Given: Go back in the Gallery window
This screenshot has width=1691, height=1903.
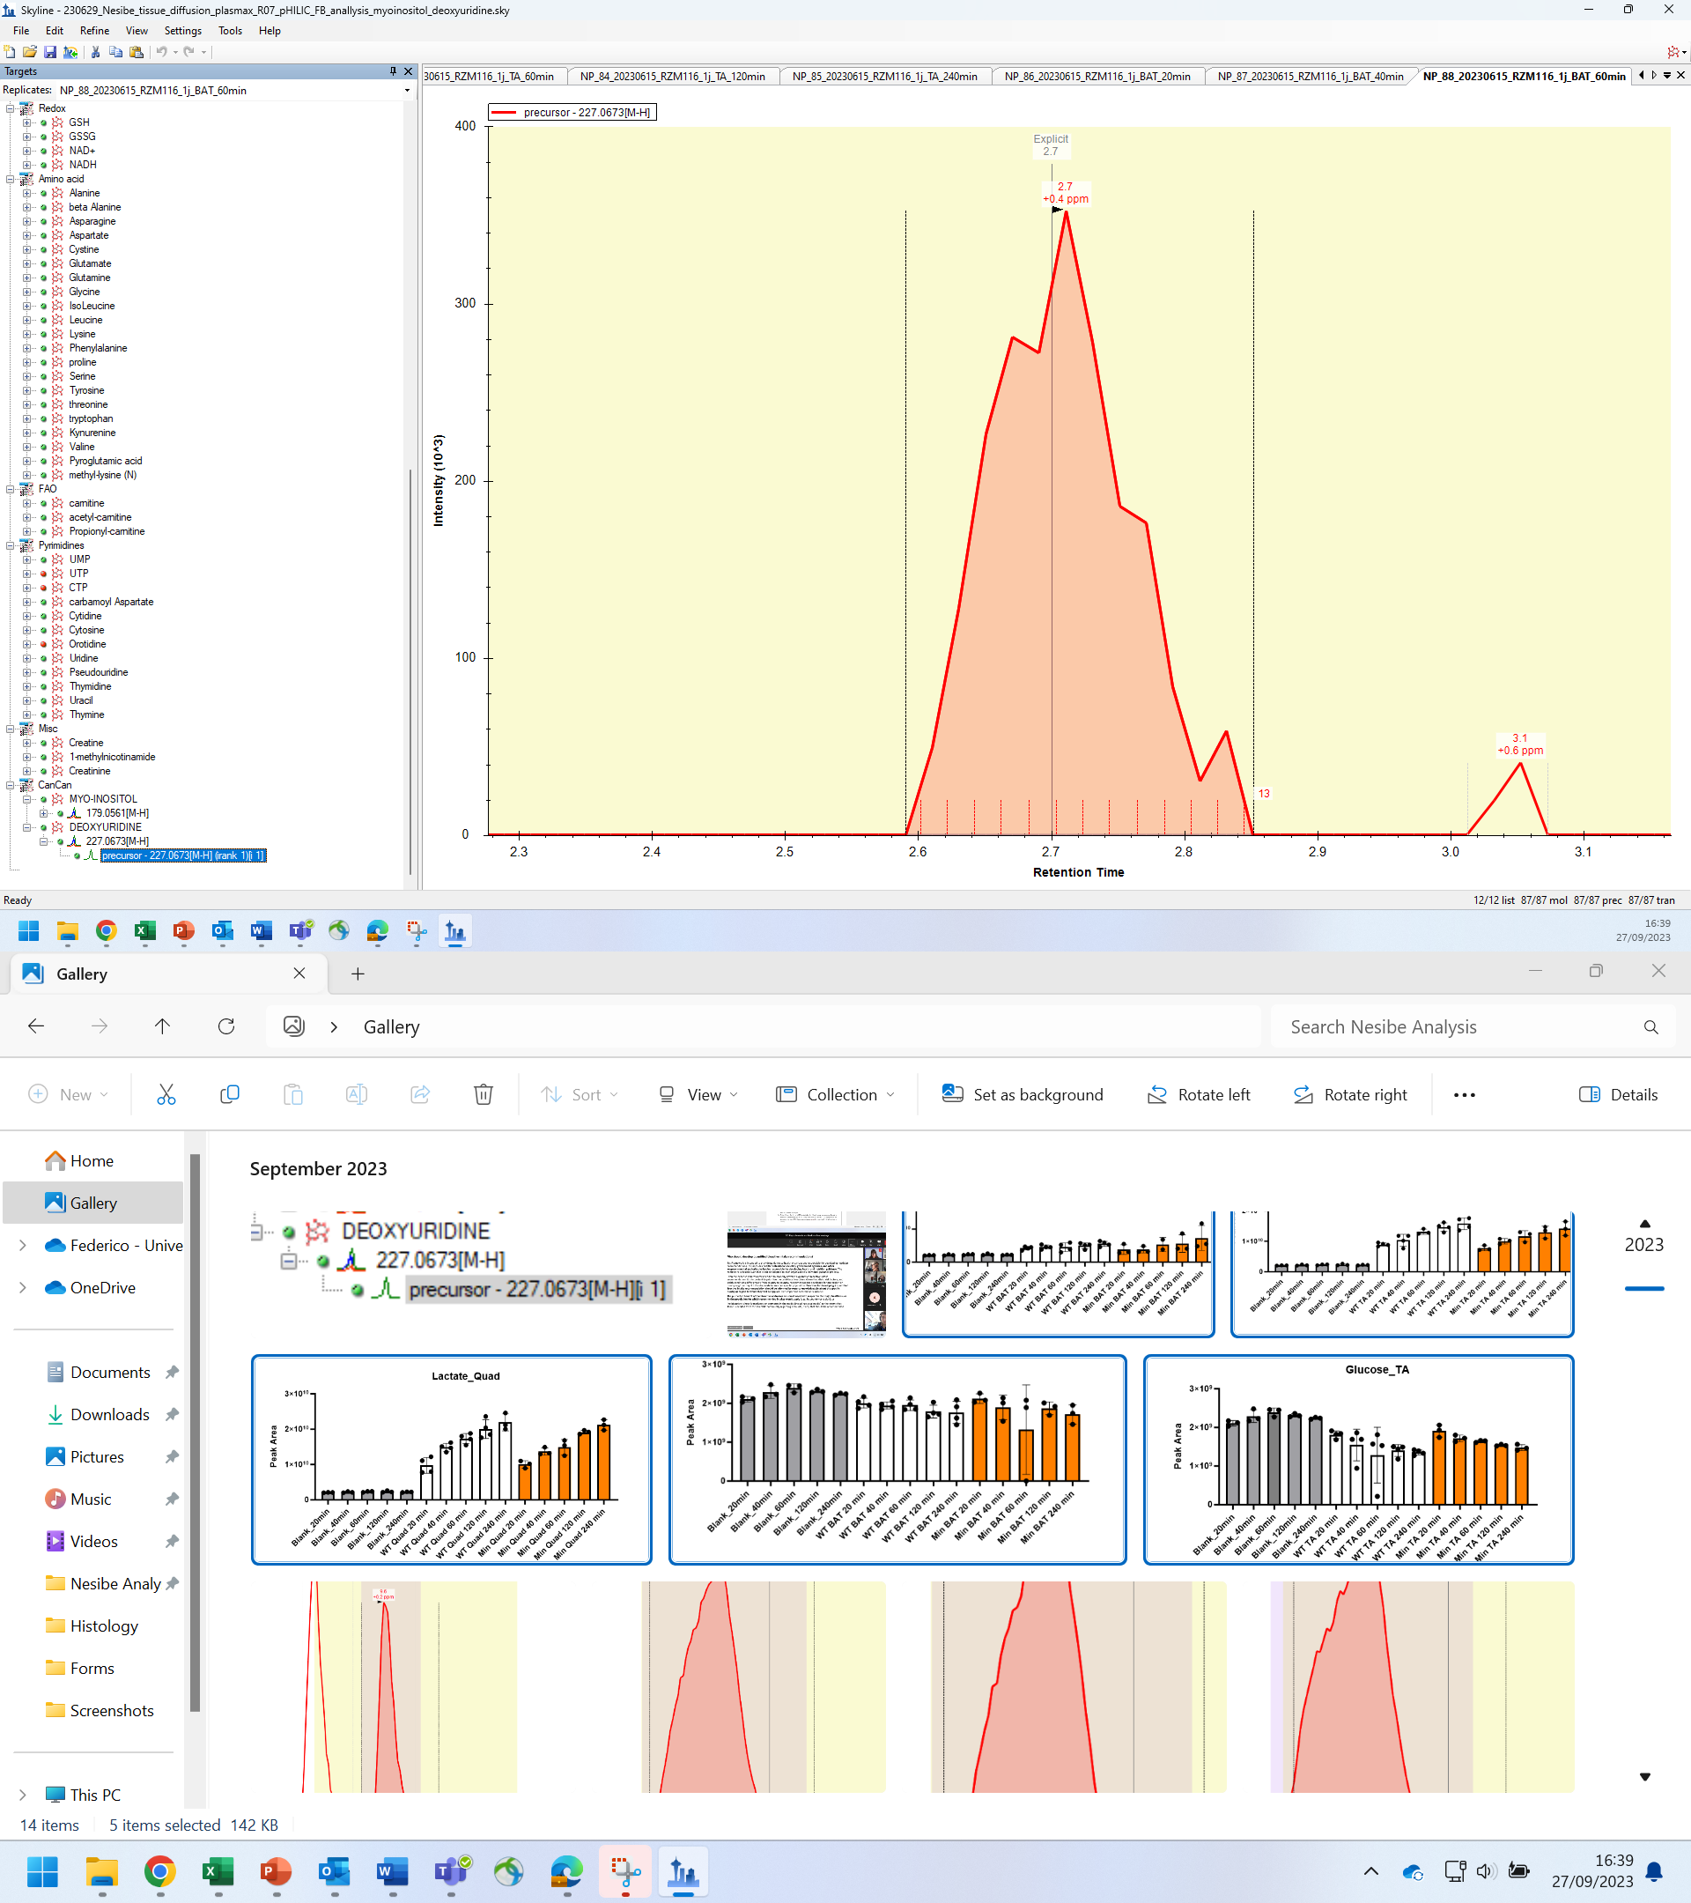Looking at the screenshot, I should [36, 1026].
